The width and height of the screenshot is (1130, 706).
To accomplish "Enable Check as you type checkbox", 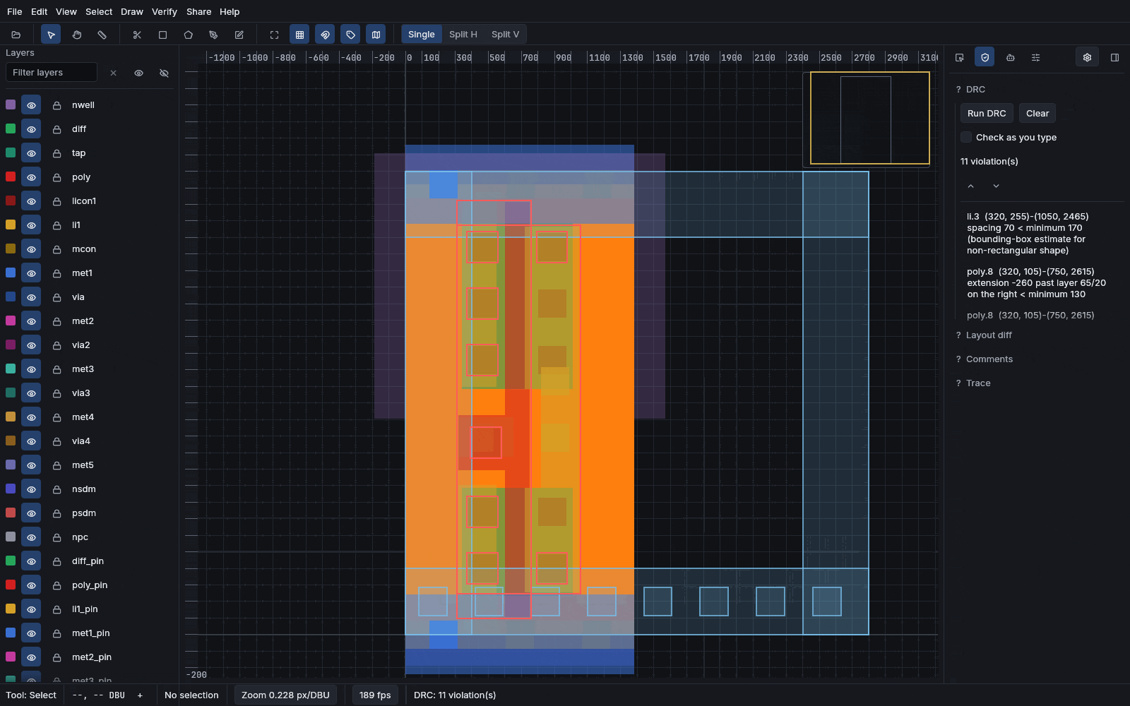I will click(x=966, y=137).
